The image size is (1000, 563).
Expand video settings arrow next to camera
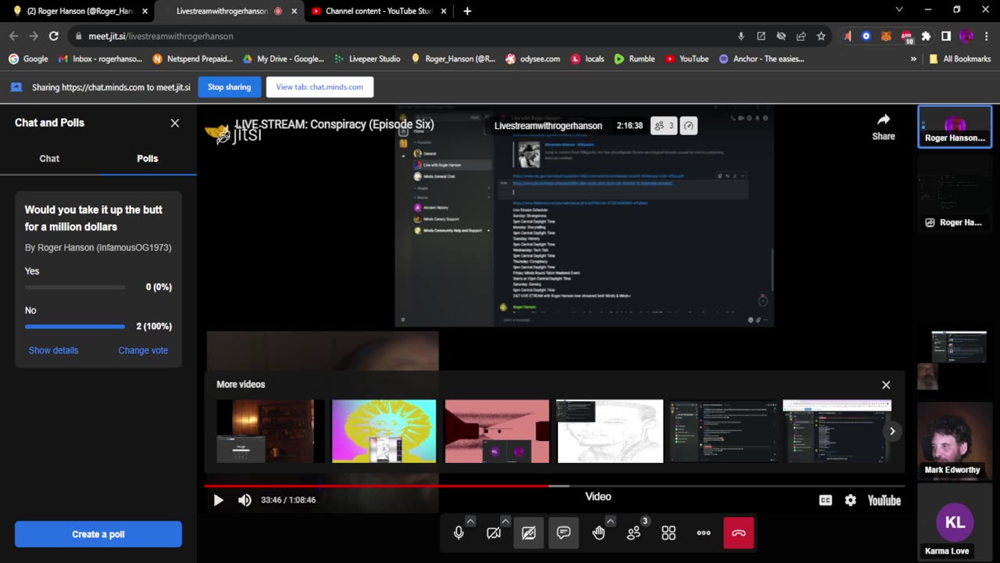[505, 521]
